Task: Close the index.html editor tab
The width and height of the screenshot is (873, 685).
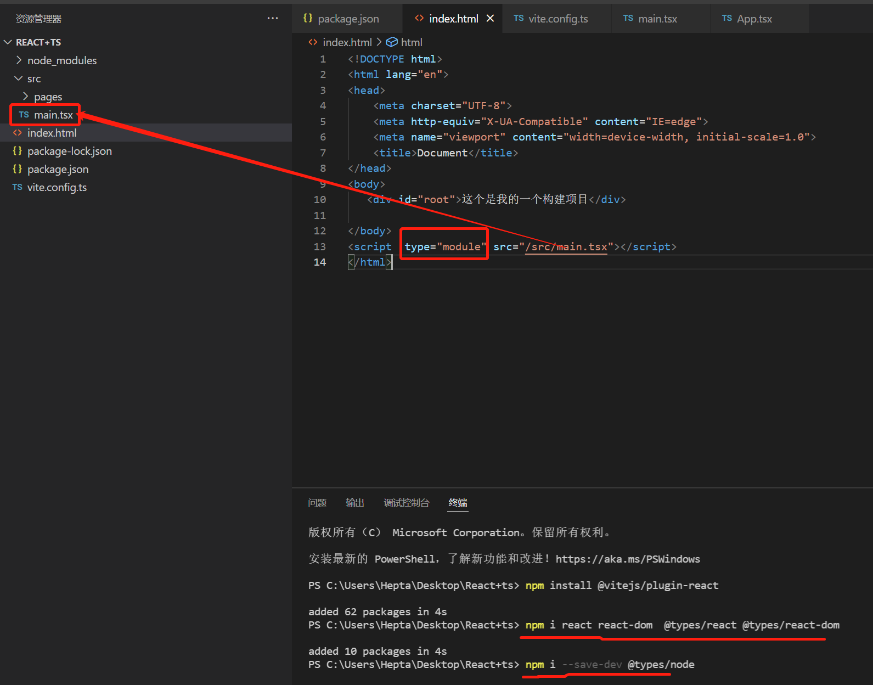Action: tap(490, 19)
